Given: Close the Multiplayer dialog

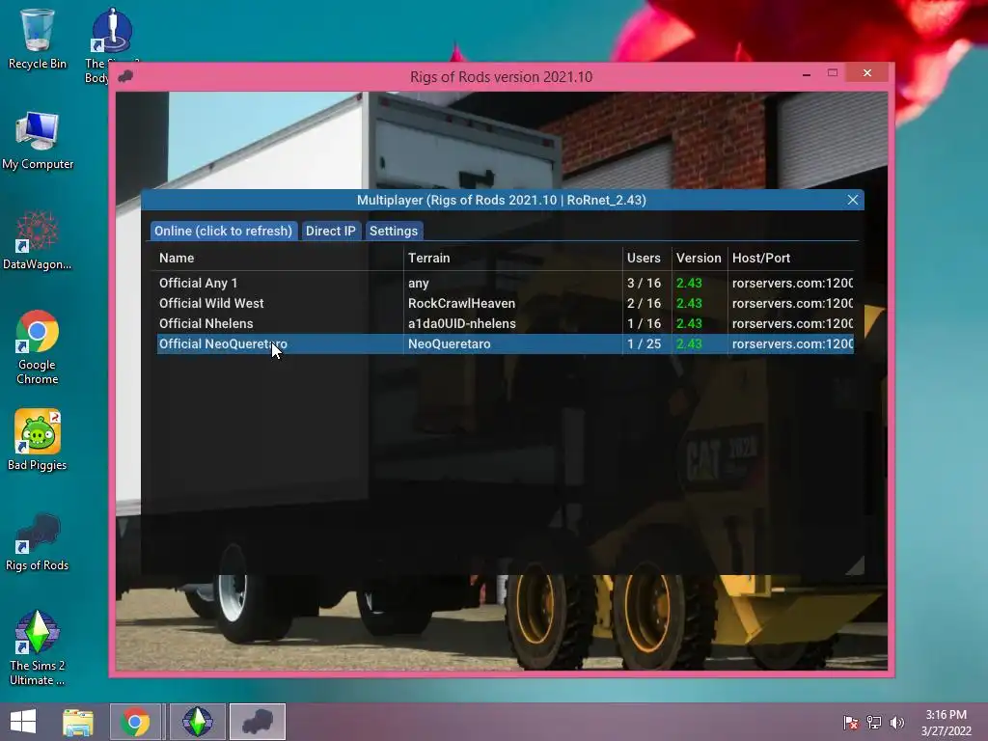Looking at the screenshot, I should [x=853, y=200].
